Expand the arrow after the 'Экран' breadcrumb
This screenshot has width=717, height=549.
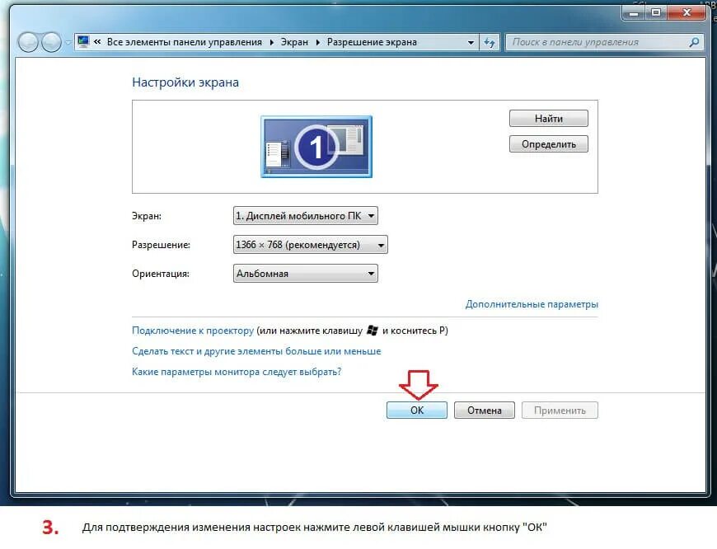click(x=318, y=42)
